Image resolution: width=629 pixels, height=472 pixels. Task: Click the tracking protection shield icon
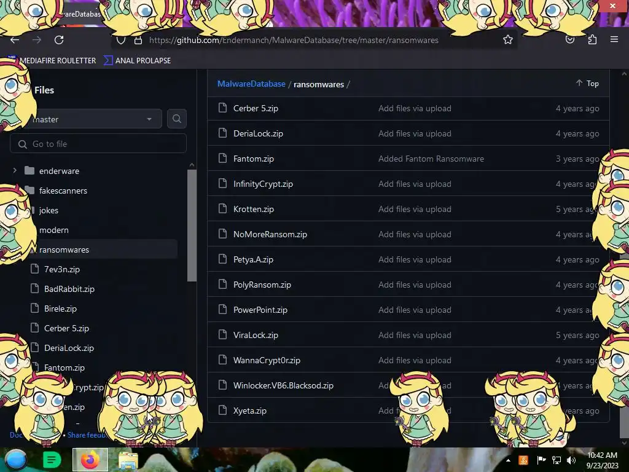point(121,40)
